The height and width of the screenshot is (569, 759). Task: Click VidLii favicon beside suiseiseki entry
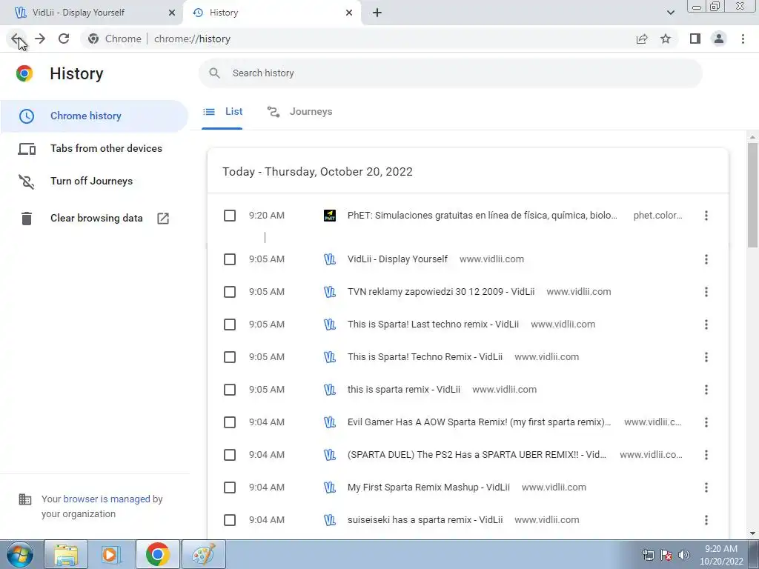click(330, 520)
